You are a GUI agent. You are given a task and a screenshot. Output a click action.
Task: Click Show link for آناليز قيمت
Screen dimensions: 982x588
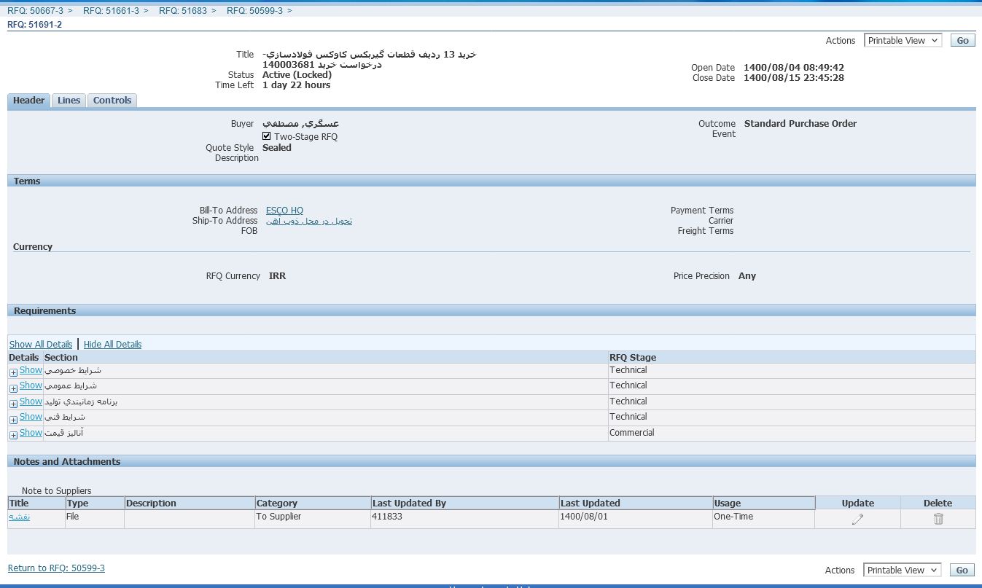pyautogui.click(x=31, y=433)
